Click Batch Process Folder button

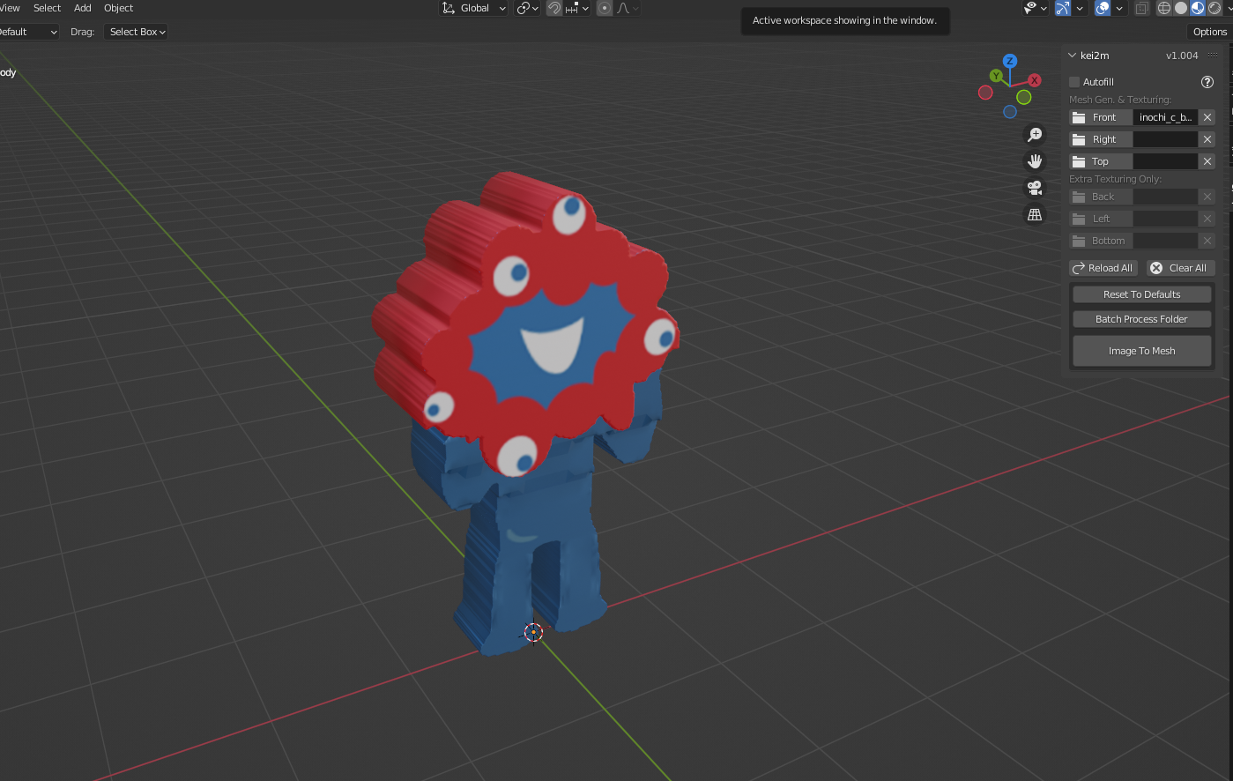tap(1142, 319)
